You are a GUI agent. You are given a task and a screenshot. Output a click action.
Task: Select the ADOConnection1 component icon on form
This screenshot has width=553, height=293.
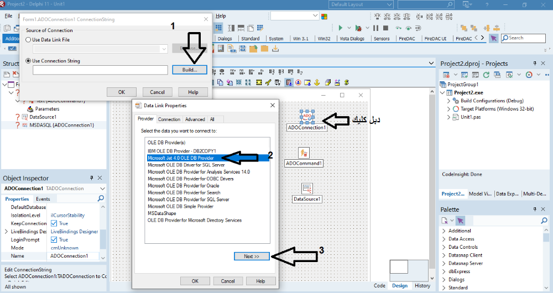click(307, 116)
